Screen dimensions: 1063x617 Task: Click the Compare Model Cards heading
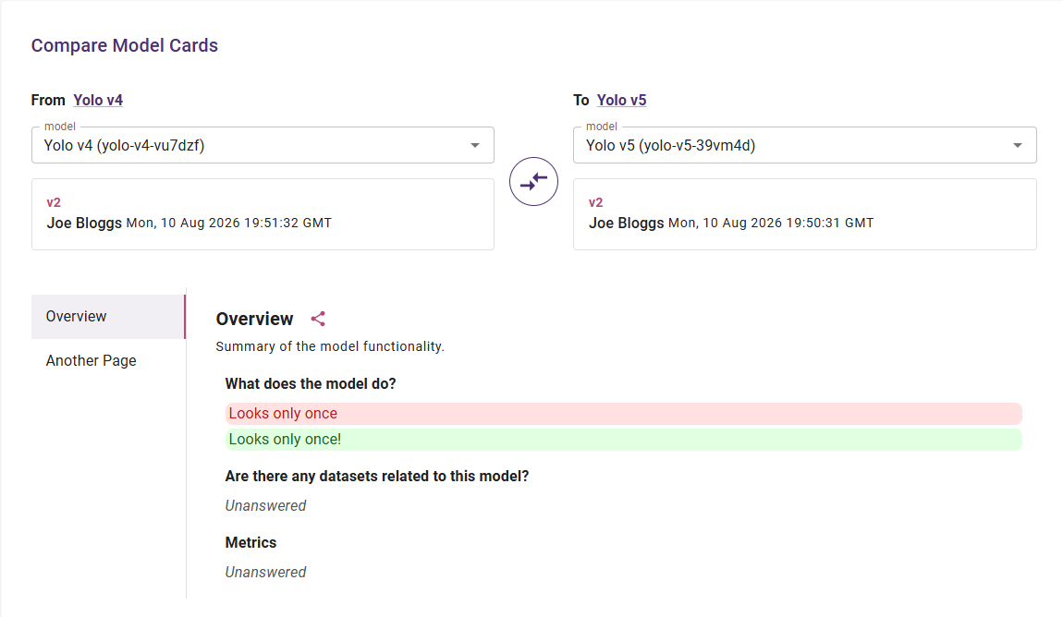pyautogui.click(x=125, y=45)
